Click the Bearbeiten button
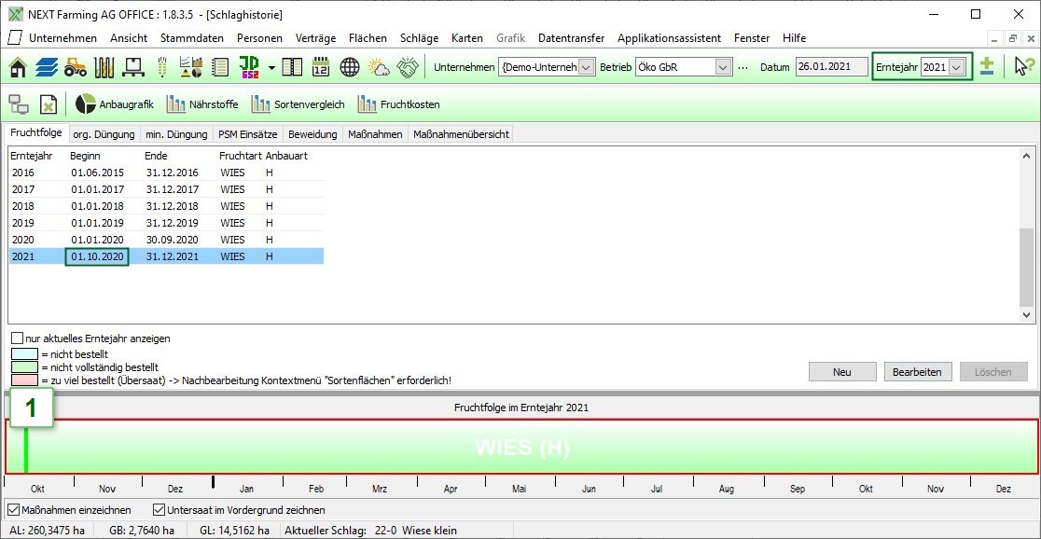Screen dimensions: 1041x539 click(917, 372)
